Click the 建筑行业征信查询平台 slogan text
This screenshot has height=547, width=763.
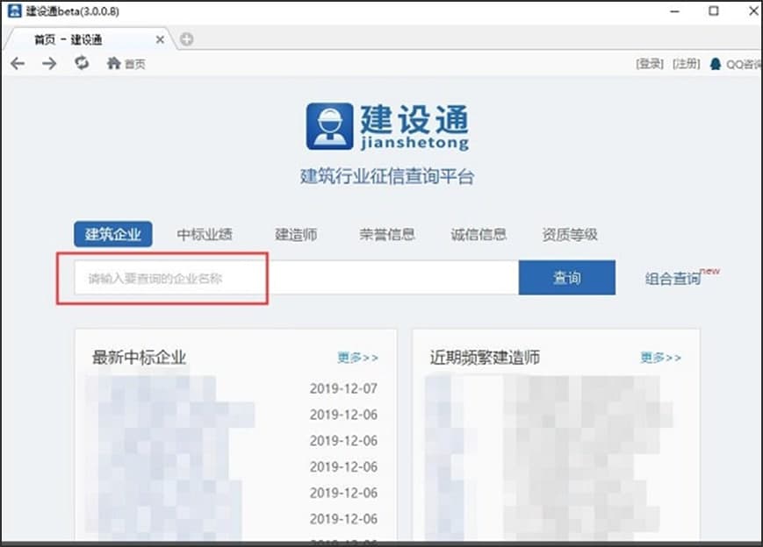(387, 176)
